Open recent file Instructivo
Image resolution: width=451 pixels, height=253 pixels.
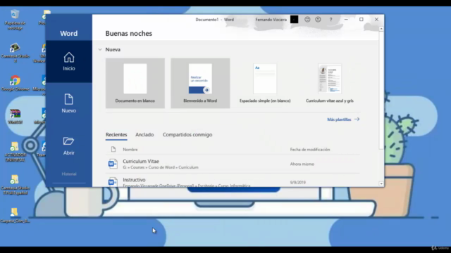pyautogui.click(x=233, y=181)
